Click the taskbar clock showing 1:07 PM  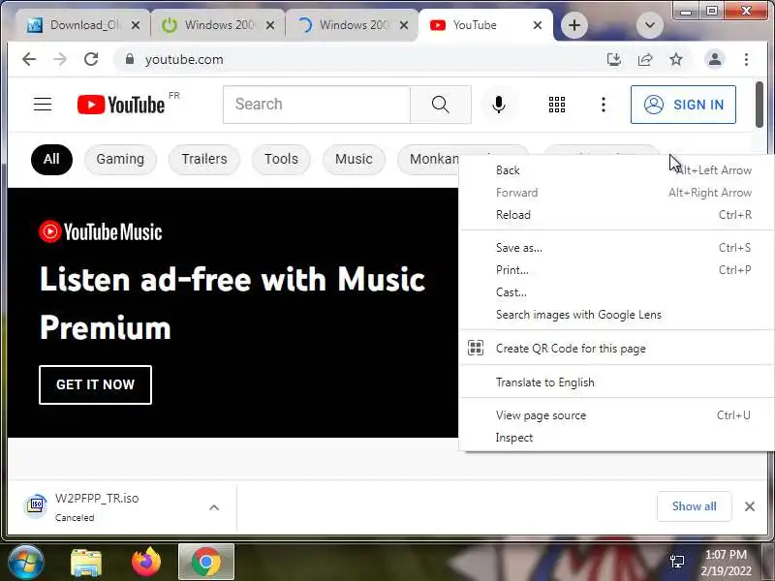[x=726, y=563]
